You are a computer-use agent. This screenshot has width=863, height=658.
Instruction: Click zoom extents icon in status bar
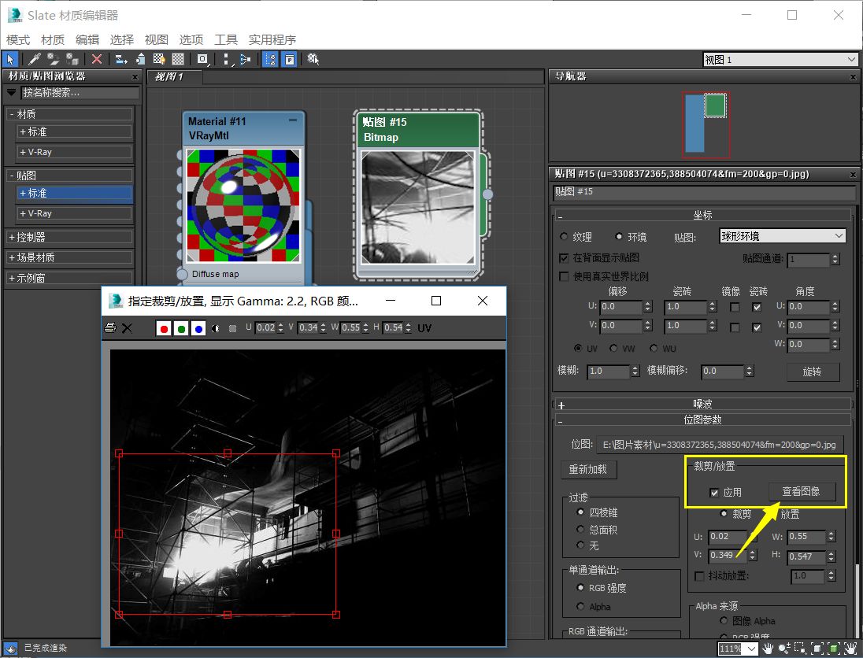(x=817, y=649)
